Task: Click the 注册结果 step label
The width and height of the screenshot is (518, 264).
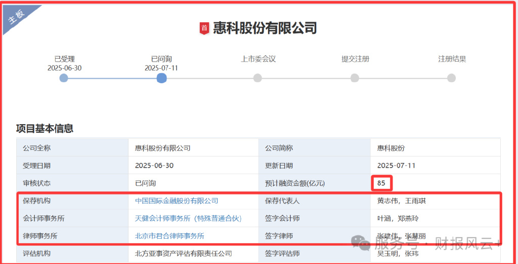Action: (x=452, y=59)
